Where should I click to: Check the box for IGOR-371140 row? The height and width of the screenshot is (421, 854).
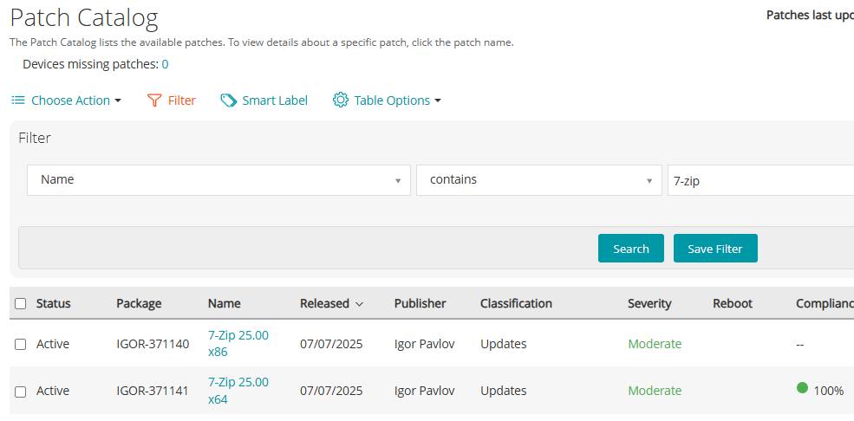21,344
